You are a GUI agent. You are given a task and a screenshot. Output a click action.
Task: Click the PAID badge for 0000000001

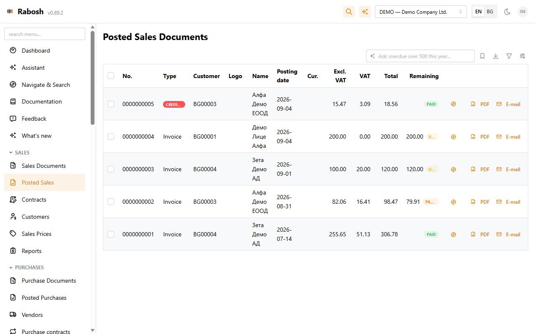[x=431, y=234]
